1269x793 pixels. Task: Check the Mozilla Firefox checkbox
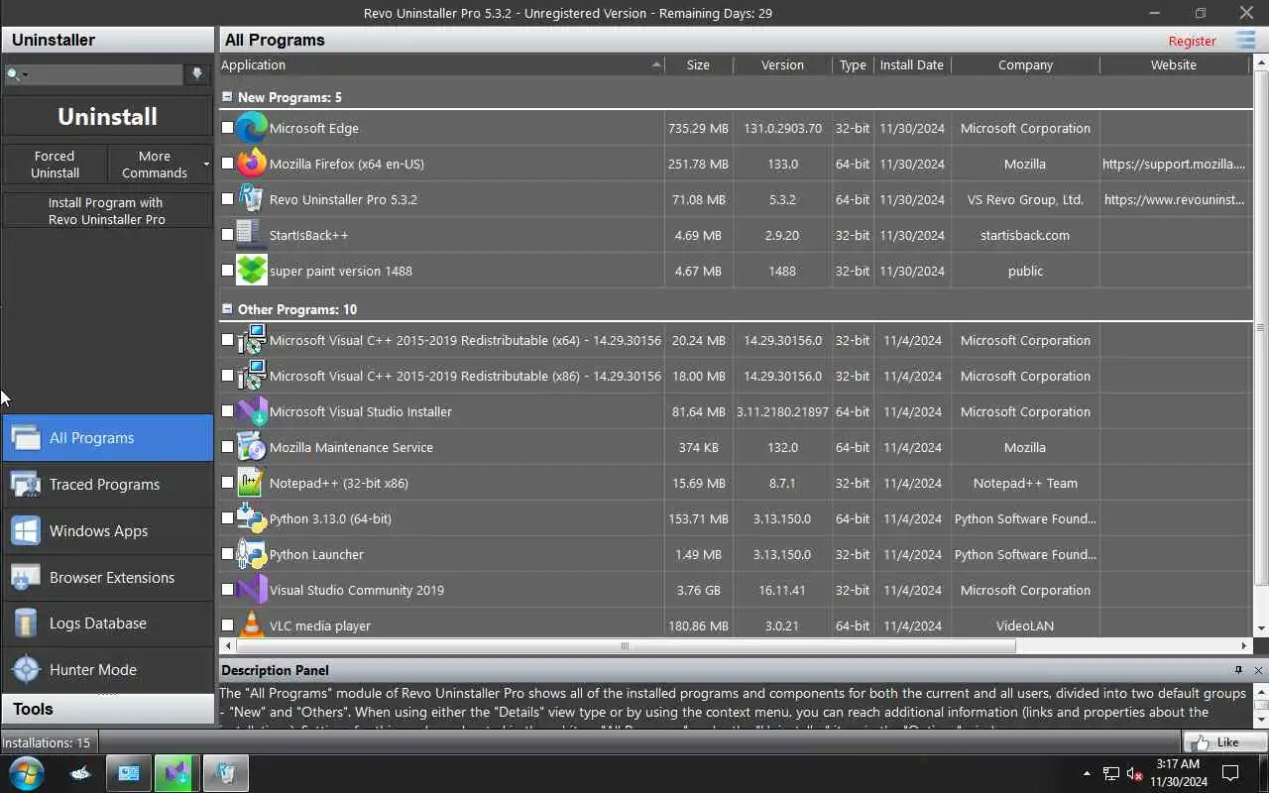coord(227,164)
